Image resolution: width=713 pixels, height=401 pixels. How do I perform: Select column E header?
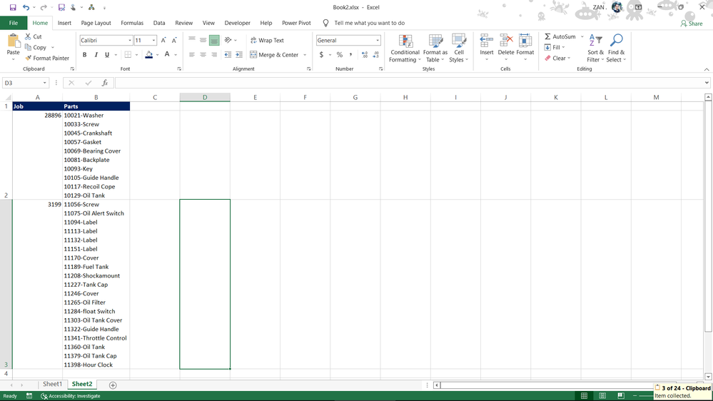(255, 97)
